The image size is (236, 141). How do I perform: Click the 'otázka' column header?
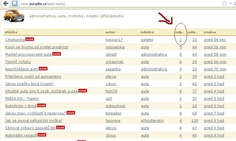tap(11, 32)
